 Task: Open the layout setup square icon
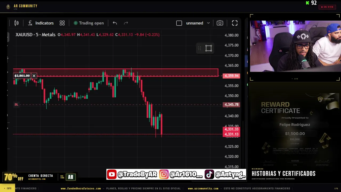pyautogui.click(x=179, y=23)
